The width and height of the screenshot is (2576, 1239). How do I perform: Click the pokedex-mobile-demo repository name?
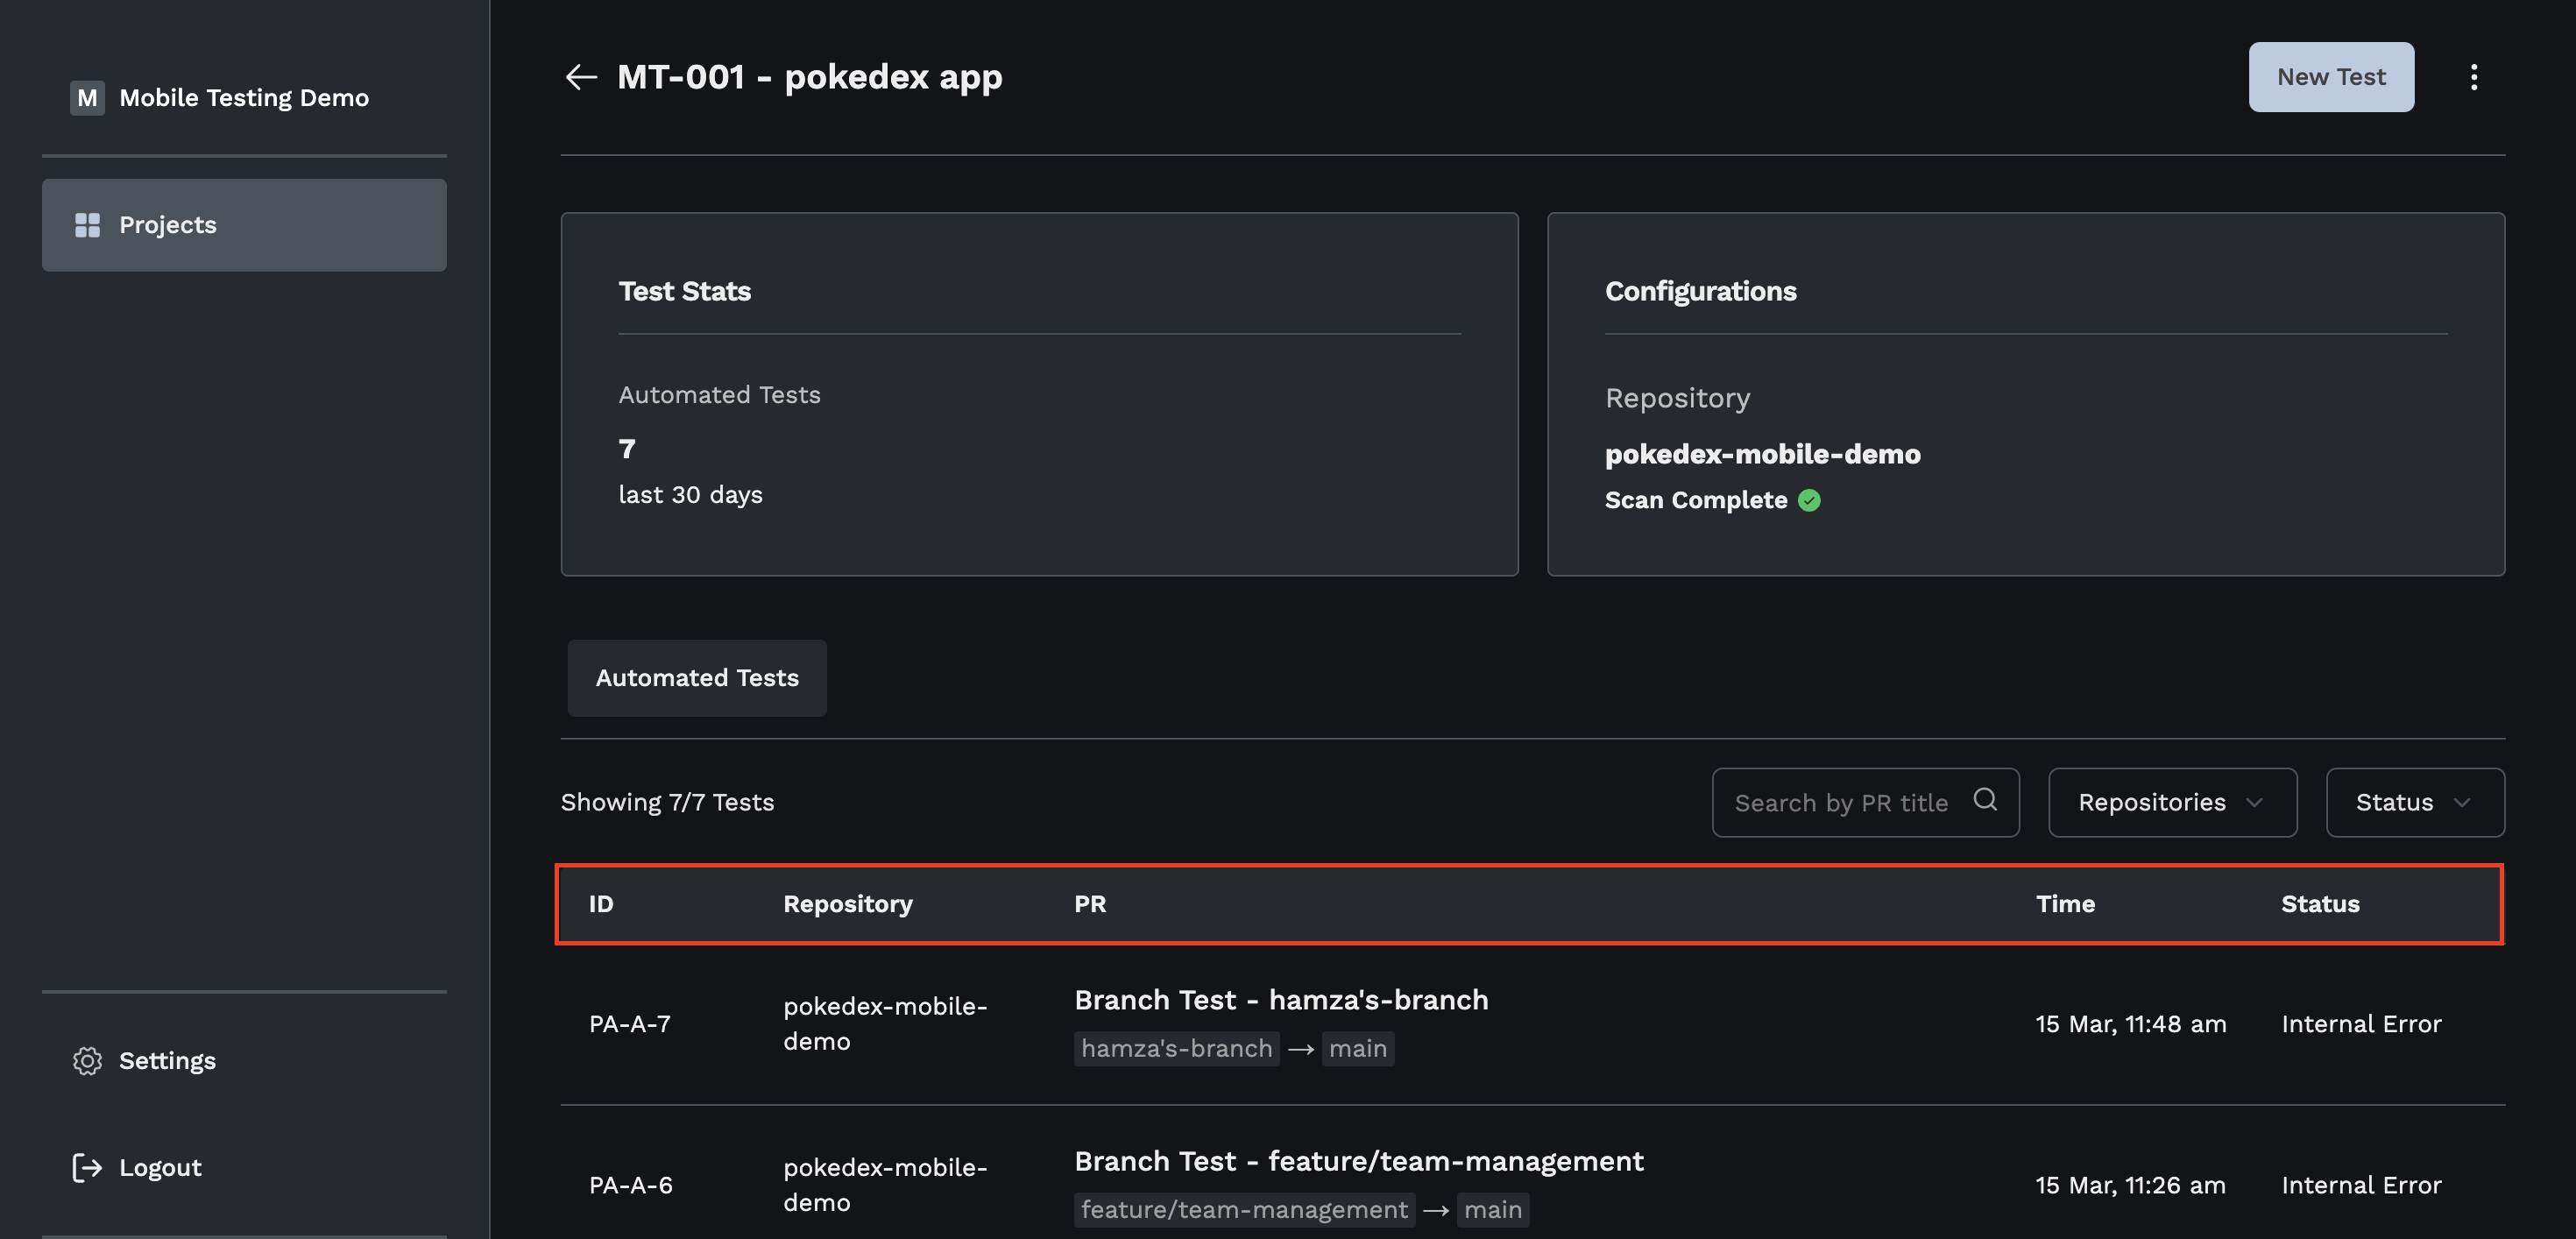(x=1762, y=454)
